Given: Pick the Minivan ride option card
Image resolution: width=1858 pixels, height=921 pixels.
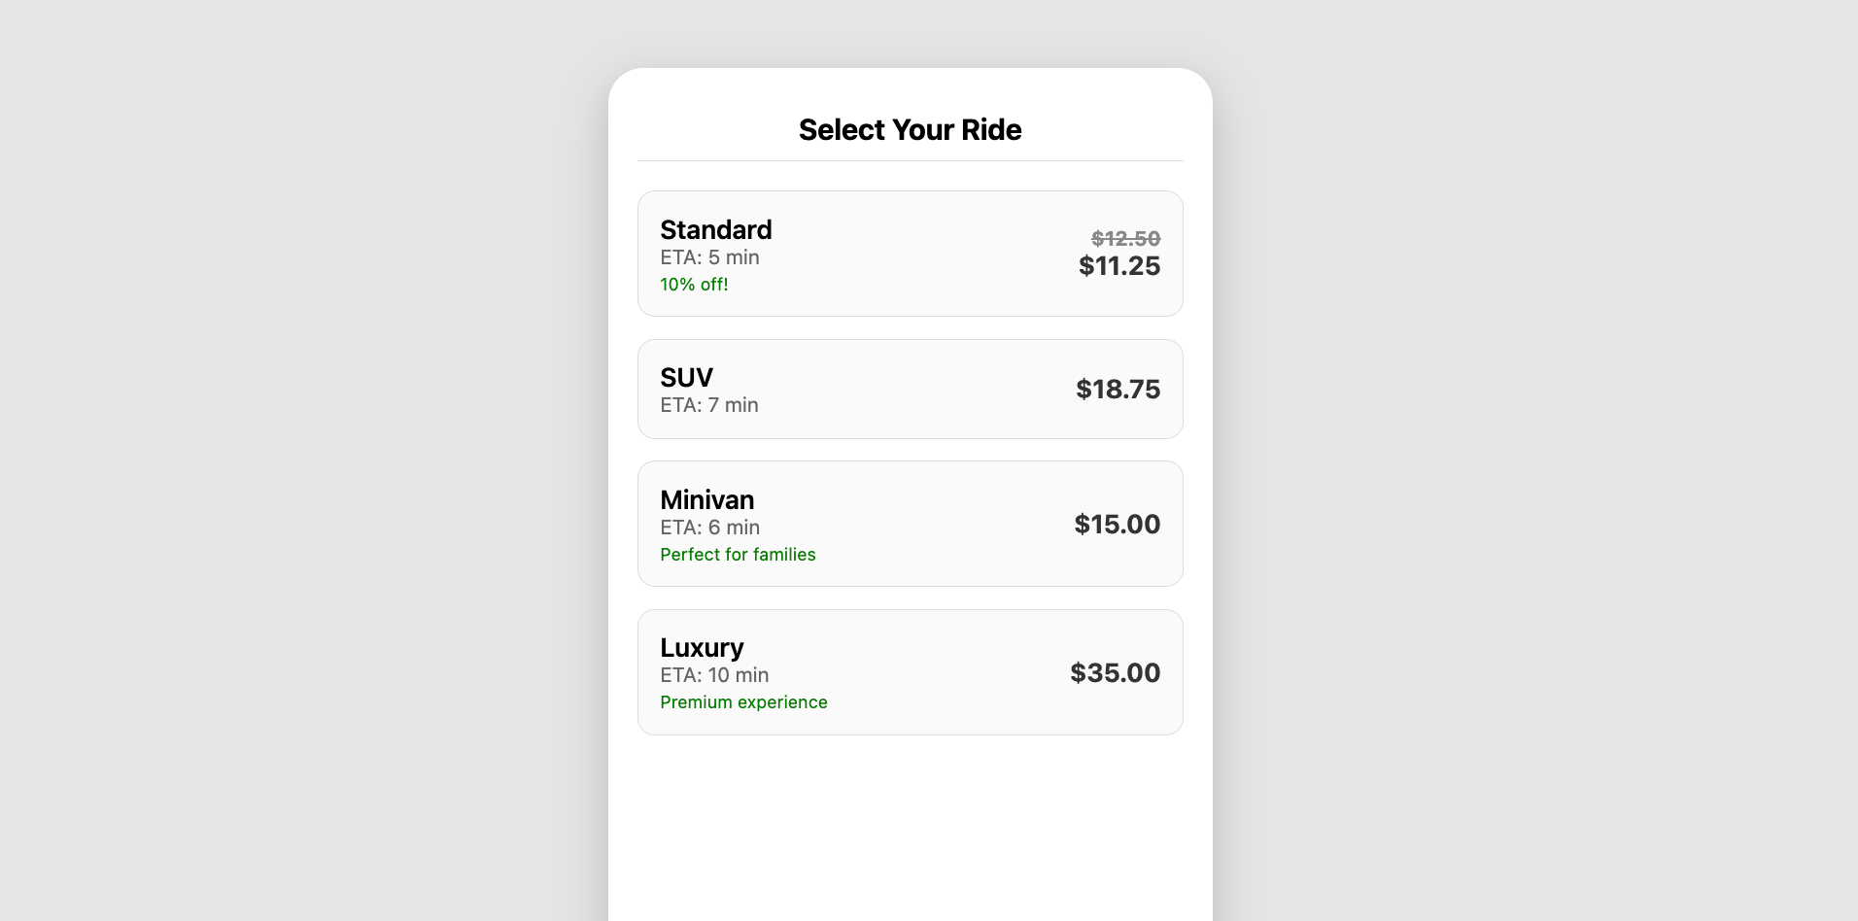Looking at the screenshot, I should point(910,524).
